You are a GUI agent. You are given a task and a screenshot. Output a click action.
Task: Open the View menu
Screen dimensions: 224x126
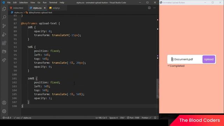33,2
